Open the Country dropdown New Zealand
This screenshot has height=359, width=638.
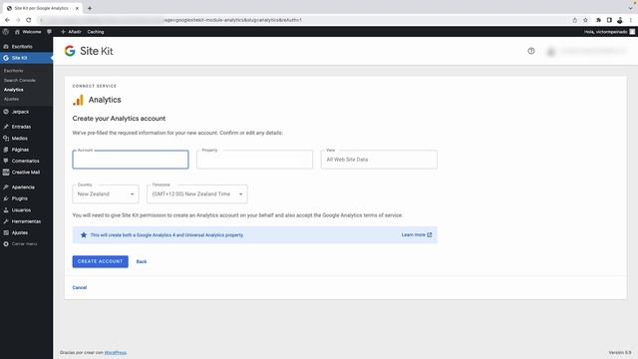[x=106, y=194]
